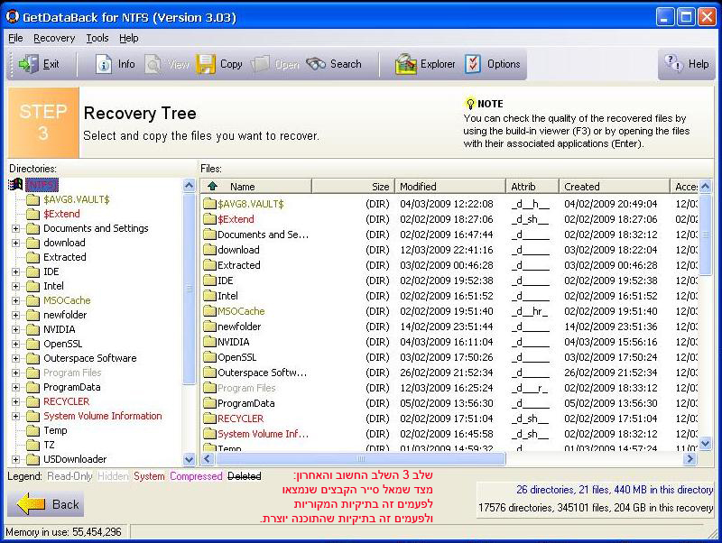Image resolution: width=722 pixels, height=543 pixels.
Task: Click files list scroll right arrow
Action: (690, 458)
